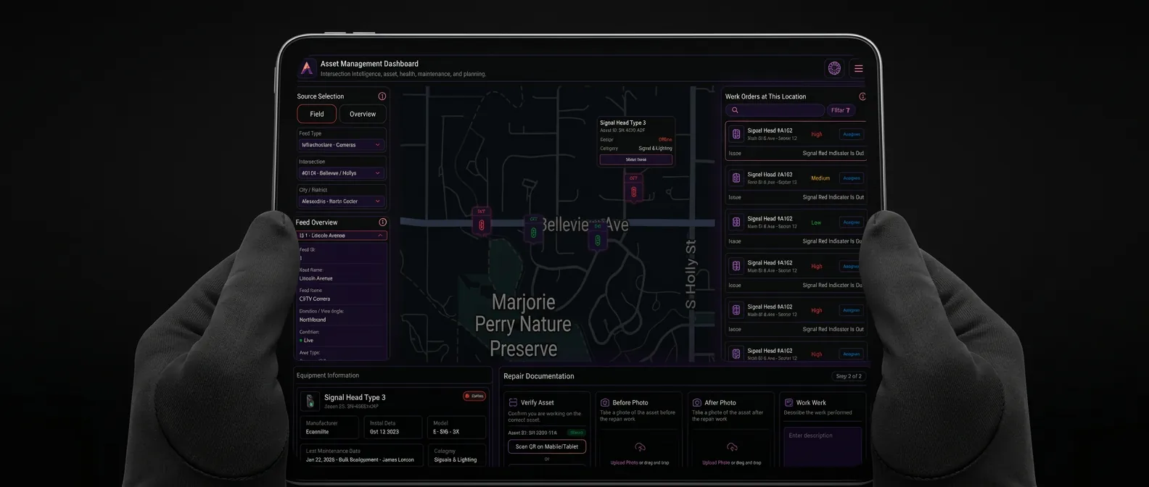The height and width of the screenshot is (487, 1149).
Task: Click the Low priority label
Action: [x=816, y=222]
